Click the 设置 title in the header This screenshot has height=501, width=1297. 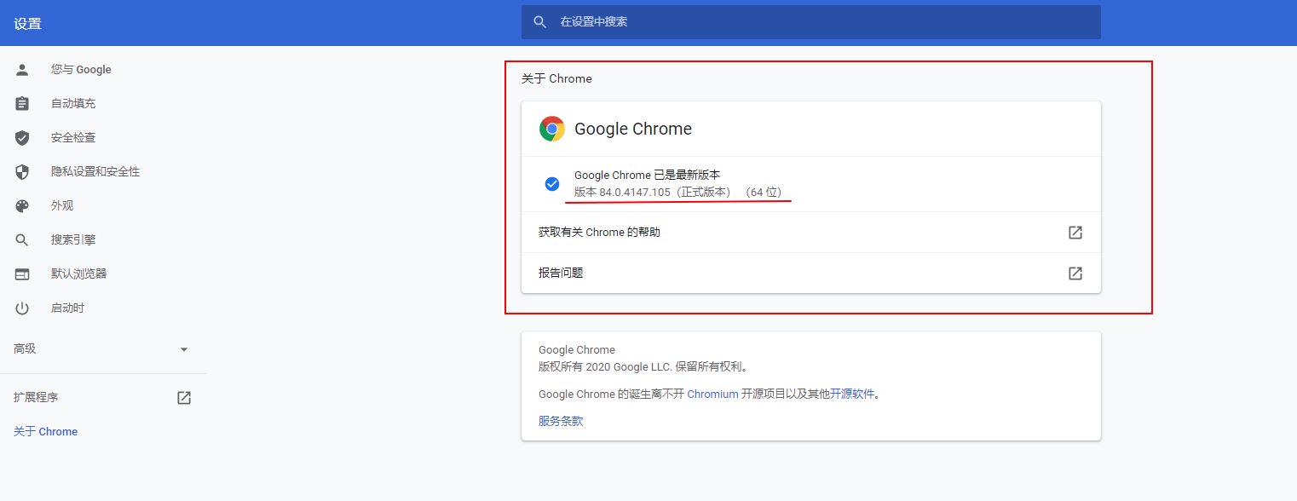point(27,24)
